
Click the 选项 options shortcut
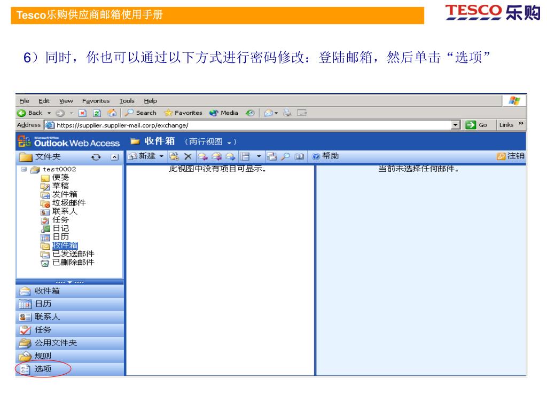[70, 369]
